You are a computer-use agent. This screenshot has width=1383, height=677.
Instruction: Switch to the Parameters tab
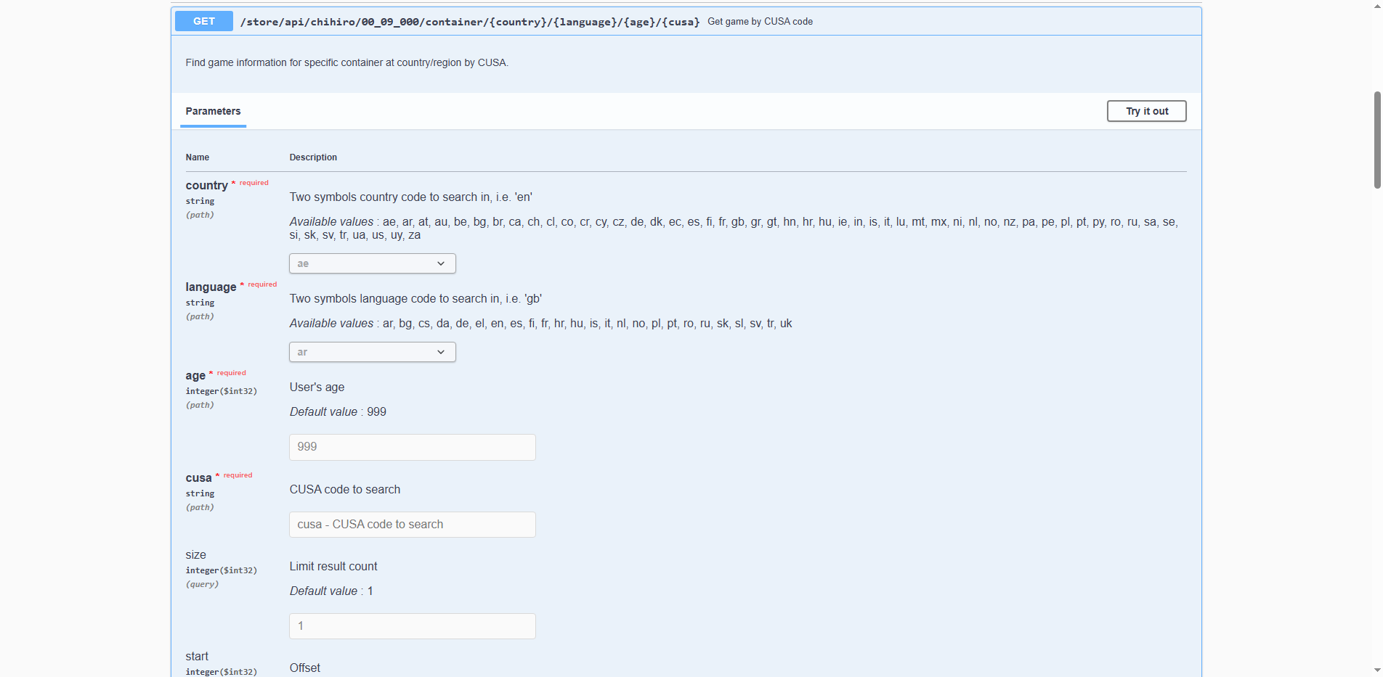coord(213,111)
